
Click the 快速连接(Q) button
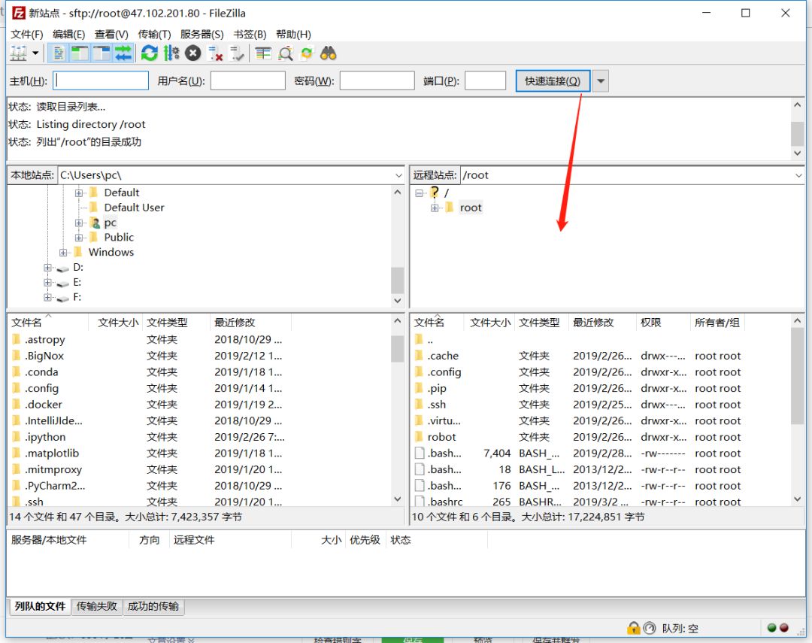(x=553, y=80)
